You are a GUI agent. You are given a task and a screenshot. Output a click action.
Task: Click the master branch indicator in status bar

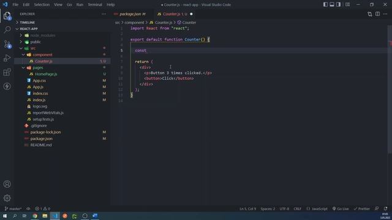pos(13,208)
